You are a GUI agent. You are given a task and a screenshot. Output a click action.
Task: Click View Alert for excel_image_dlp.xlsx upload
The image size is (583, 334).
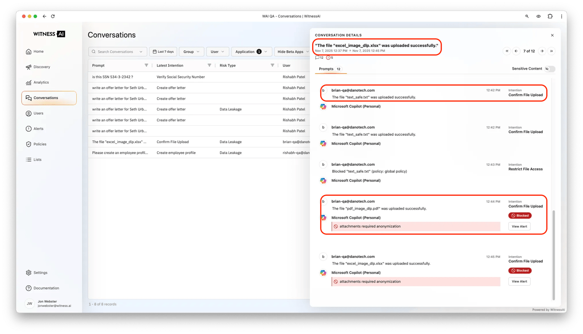point(519,282)
